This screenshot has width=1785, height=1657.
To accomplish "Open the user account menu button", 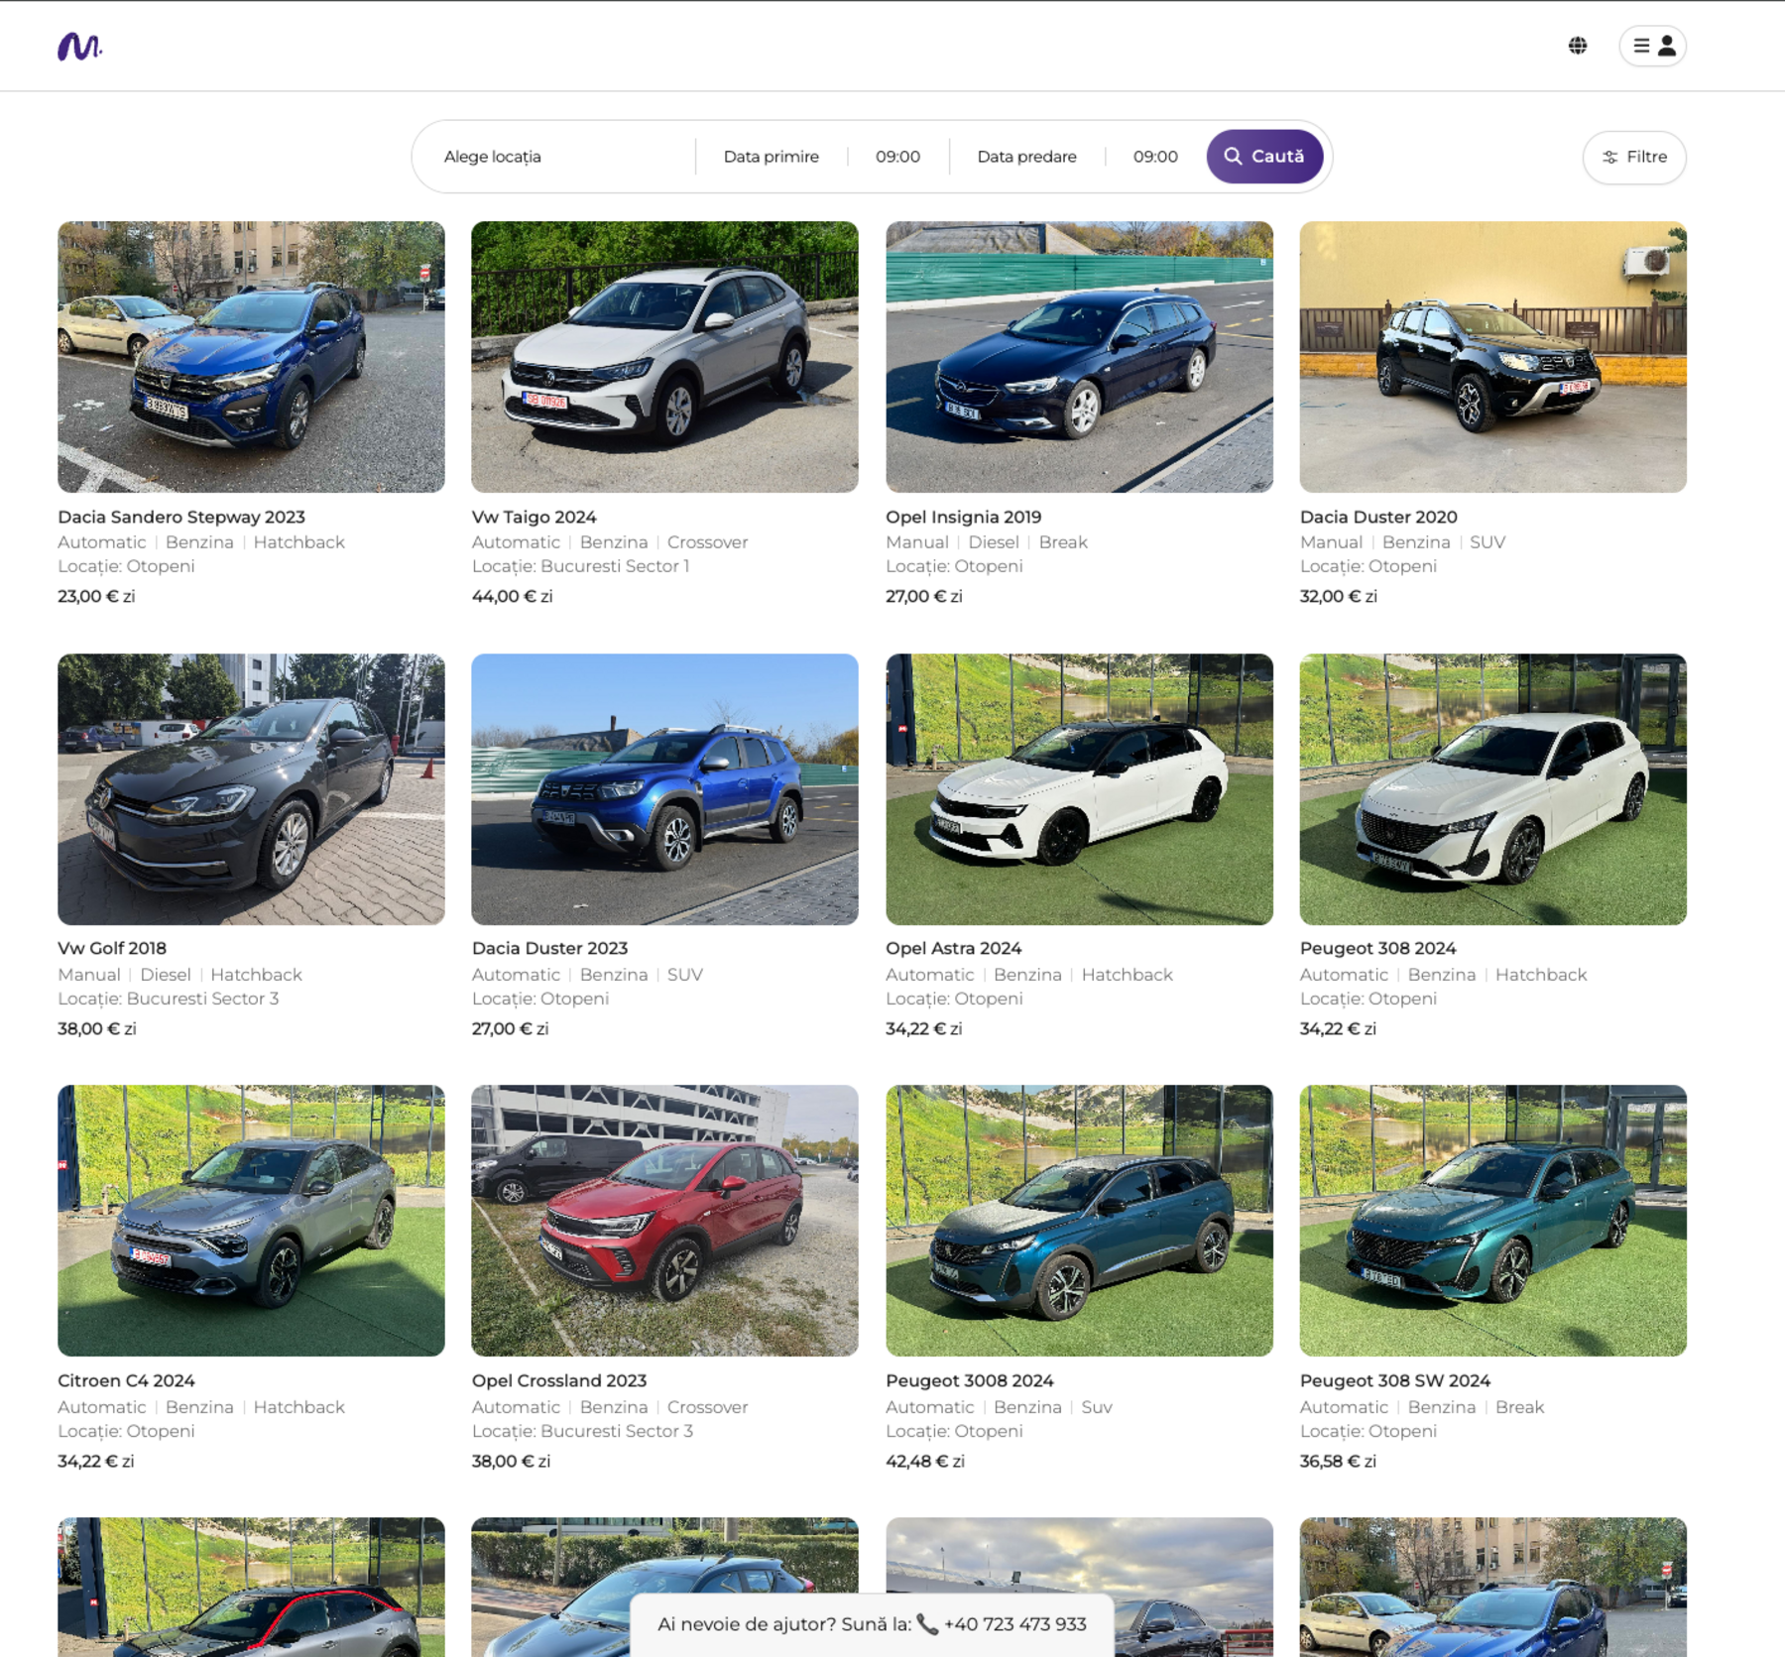I will 1652,46.
